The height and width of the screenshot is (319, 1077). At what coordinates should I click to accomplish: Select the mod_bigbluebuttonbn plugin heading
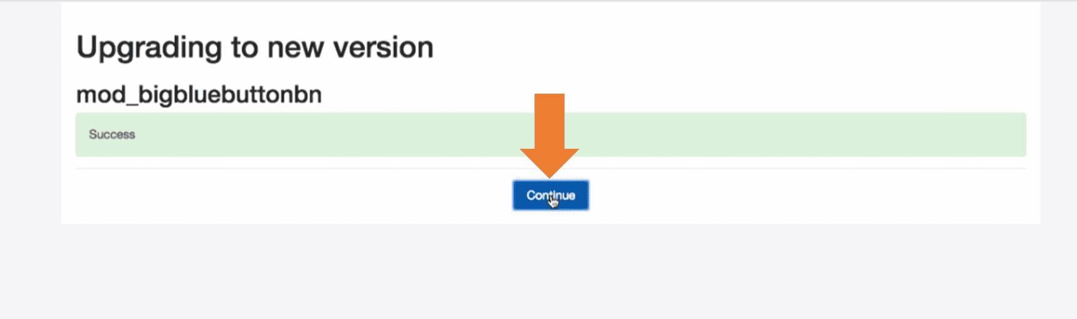click(x=199, y=95)
